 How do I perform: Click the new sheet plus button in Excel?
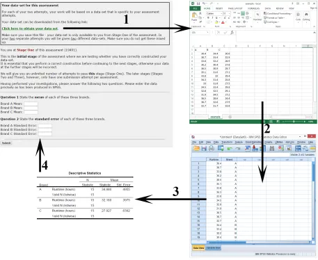(x=230, y=117)
